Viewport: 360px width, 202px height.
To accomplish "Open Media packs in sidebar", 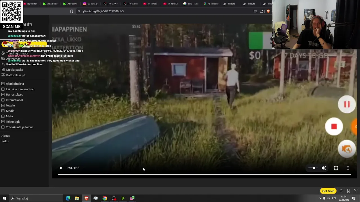I will (x=14, y=70).
